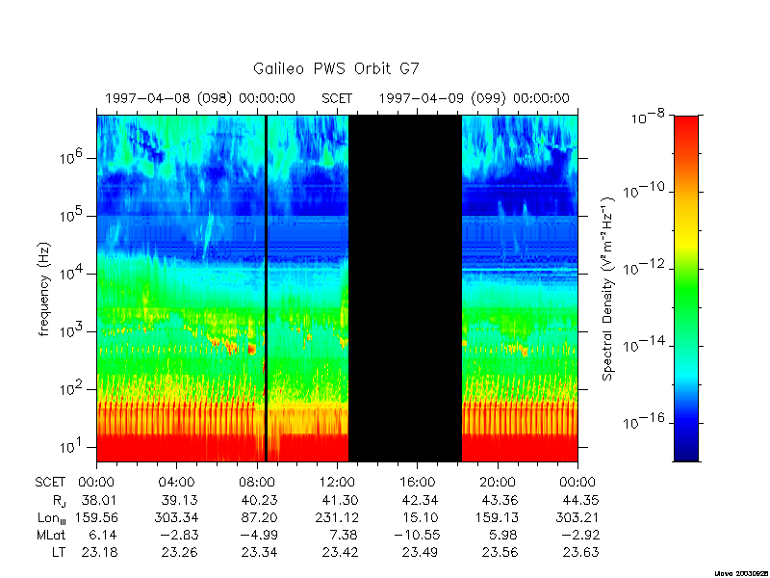
Task: Click the '16:00' SCET time value
Action: point(417,483)
